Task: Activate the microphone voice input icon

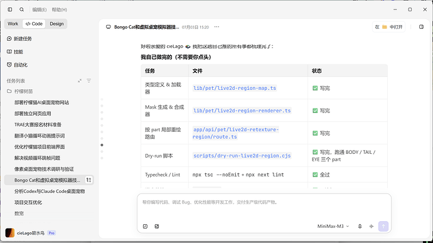Action: point(360,227)
